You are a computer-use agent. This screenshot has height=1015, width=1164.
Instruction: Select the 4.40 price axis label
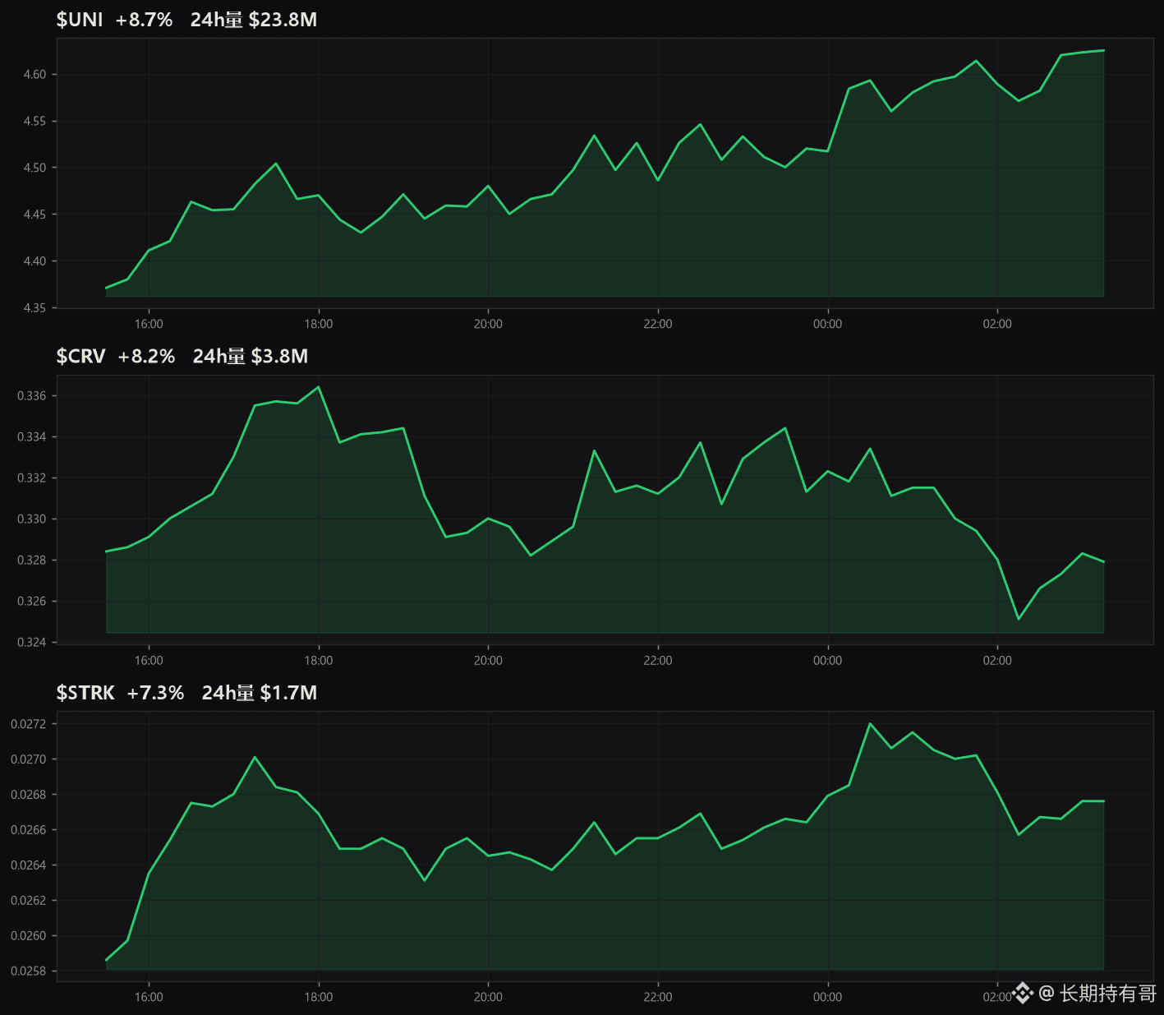[x=35, y=261]
